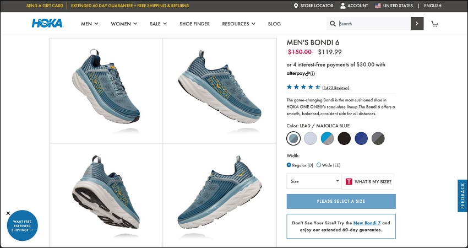468x248 pixels.
Task: Open the bottom-left sole-view shoe image
Action: [x=106, y=195]
